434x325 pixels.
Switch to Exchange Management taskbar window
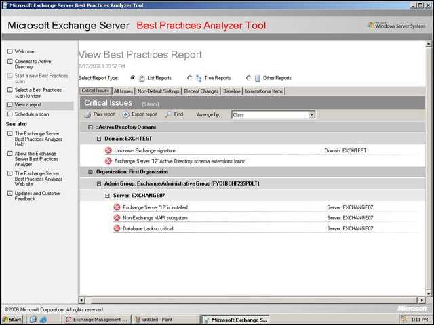[x=97, y=320]
